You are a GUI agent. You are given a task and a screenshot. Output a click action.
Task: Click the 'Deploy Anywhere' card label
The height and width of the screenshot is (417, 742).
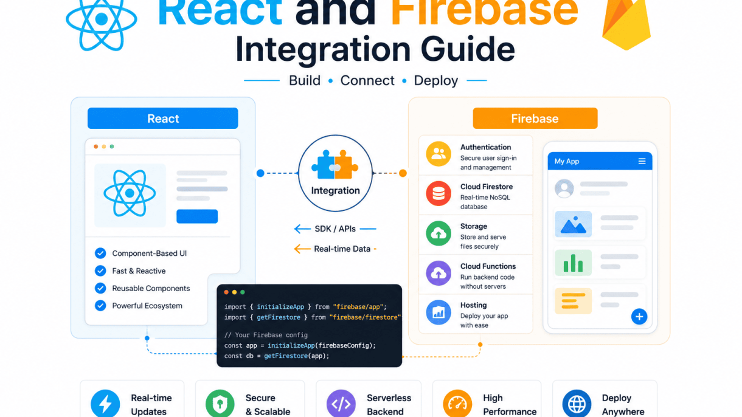pyautogui.click(x=623, y=404)
